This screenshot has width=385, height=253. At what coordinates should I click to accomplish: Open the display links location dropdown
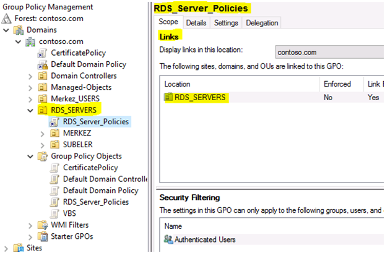point(329,52)
